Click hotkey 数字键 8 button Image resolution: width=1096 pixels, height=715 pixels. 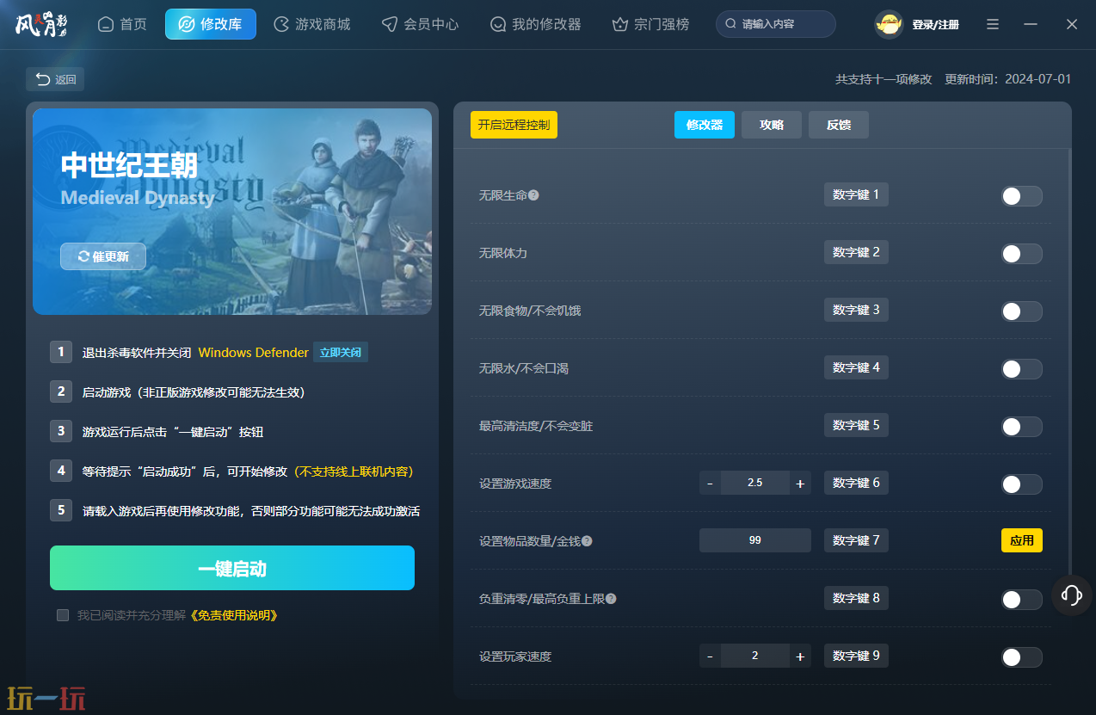(856, 598)
